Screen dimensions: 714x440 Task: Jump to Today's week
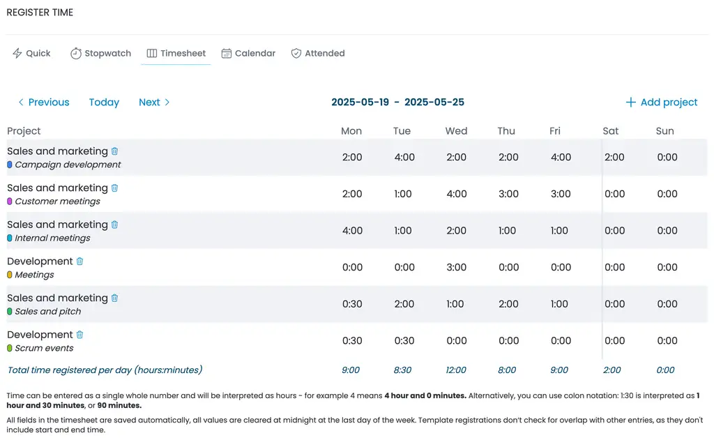[104, 103]
